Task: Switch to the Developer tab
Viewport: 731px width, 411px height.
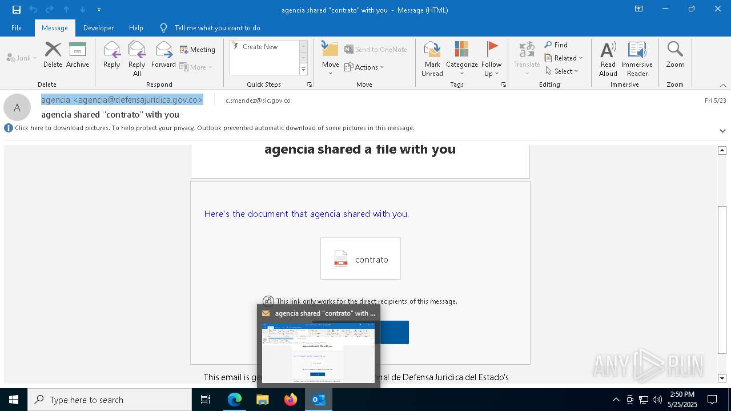Action: [98, 27]
